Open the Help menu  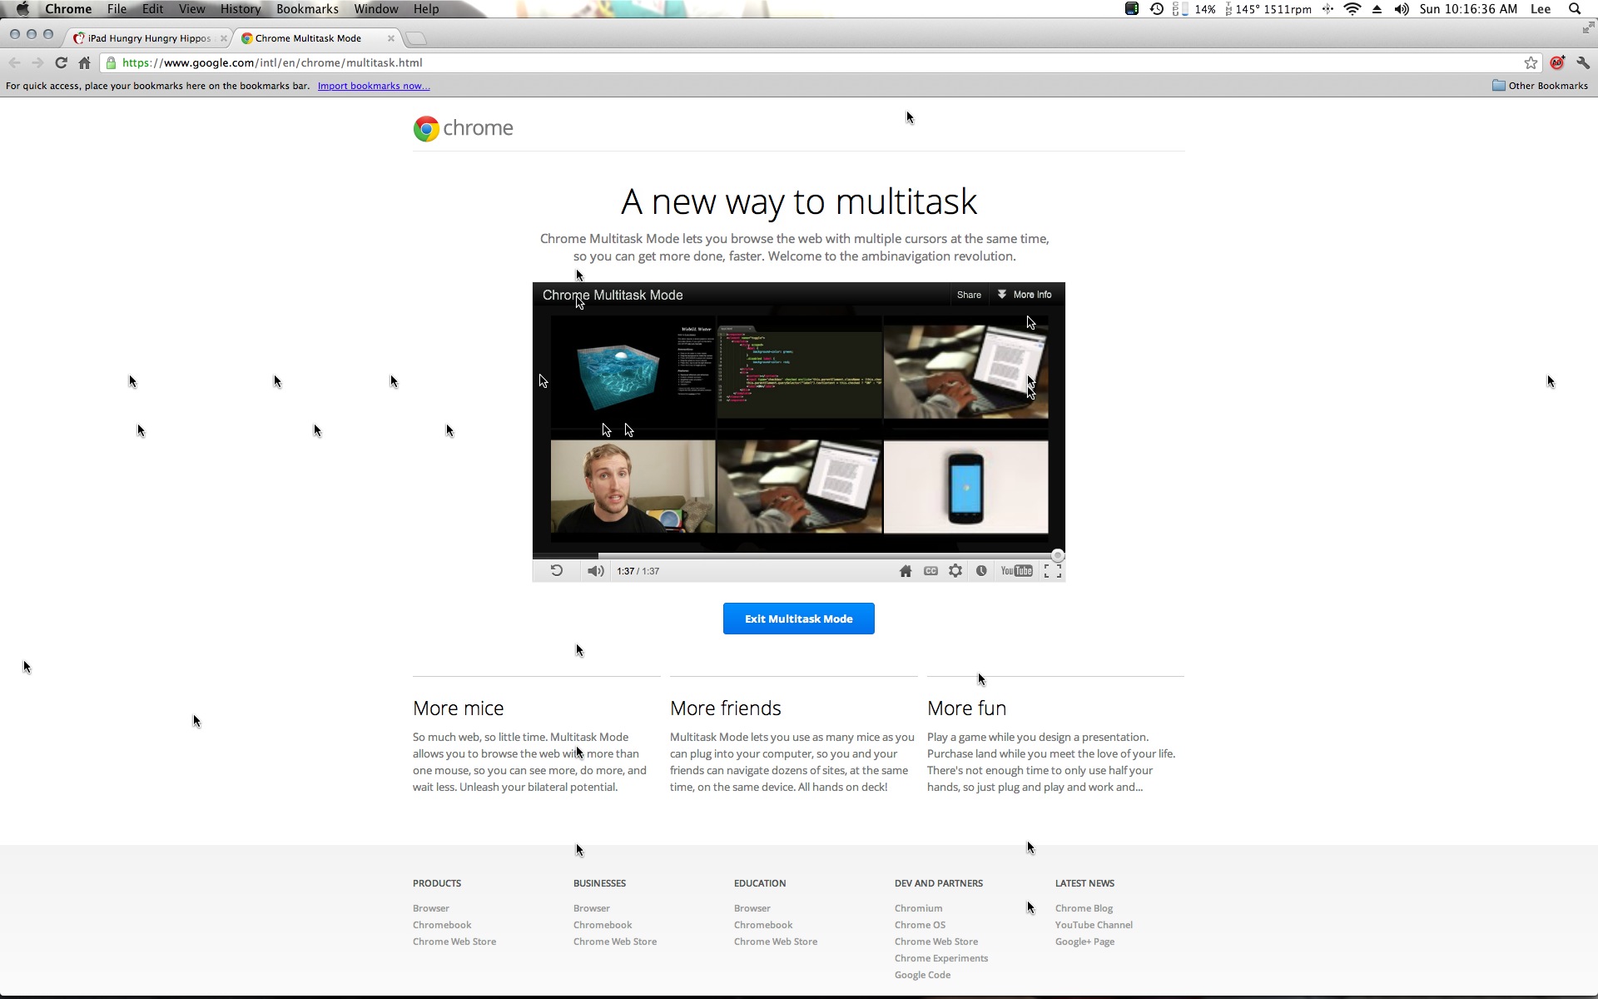426,9
